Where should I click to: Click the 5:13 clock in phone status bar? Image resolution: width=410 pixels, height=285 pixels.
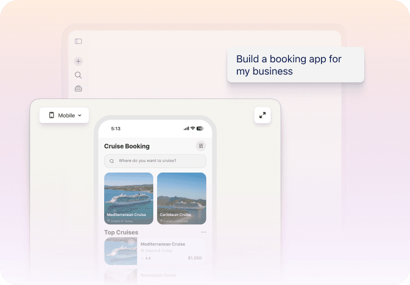[115, 129]
